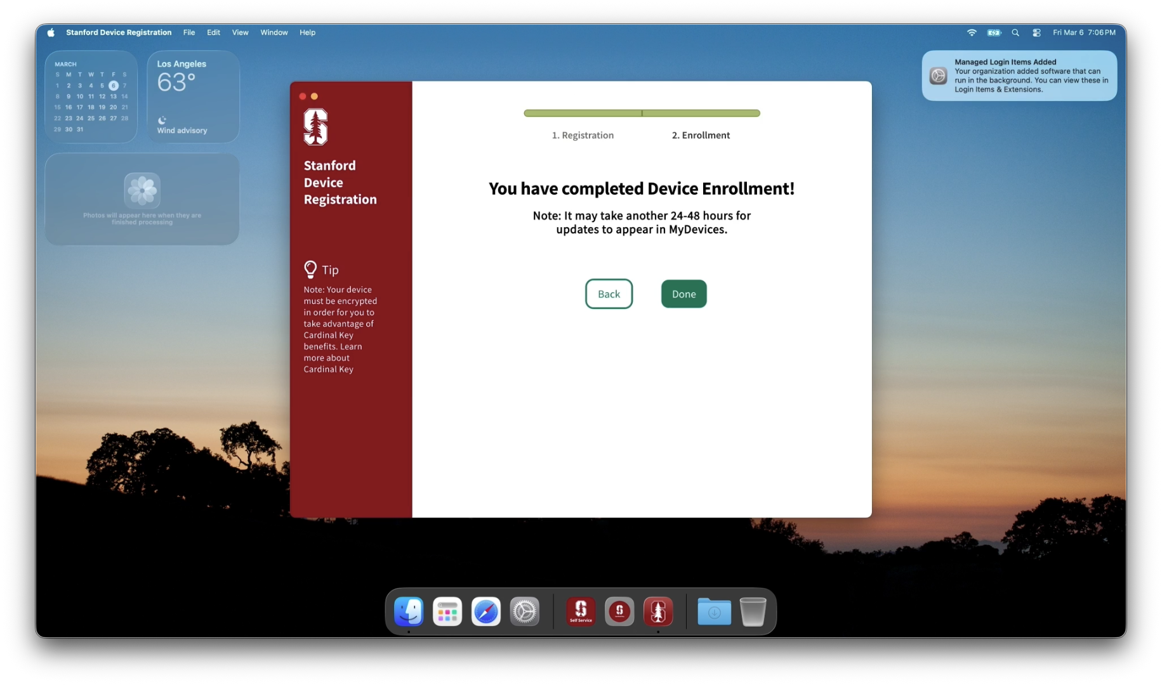Launch the Stanford Device Registration app from the Dock

[658, 611]
